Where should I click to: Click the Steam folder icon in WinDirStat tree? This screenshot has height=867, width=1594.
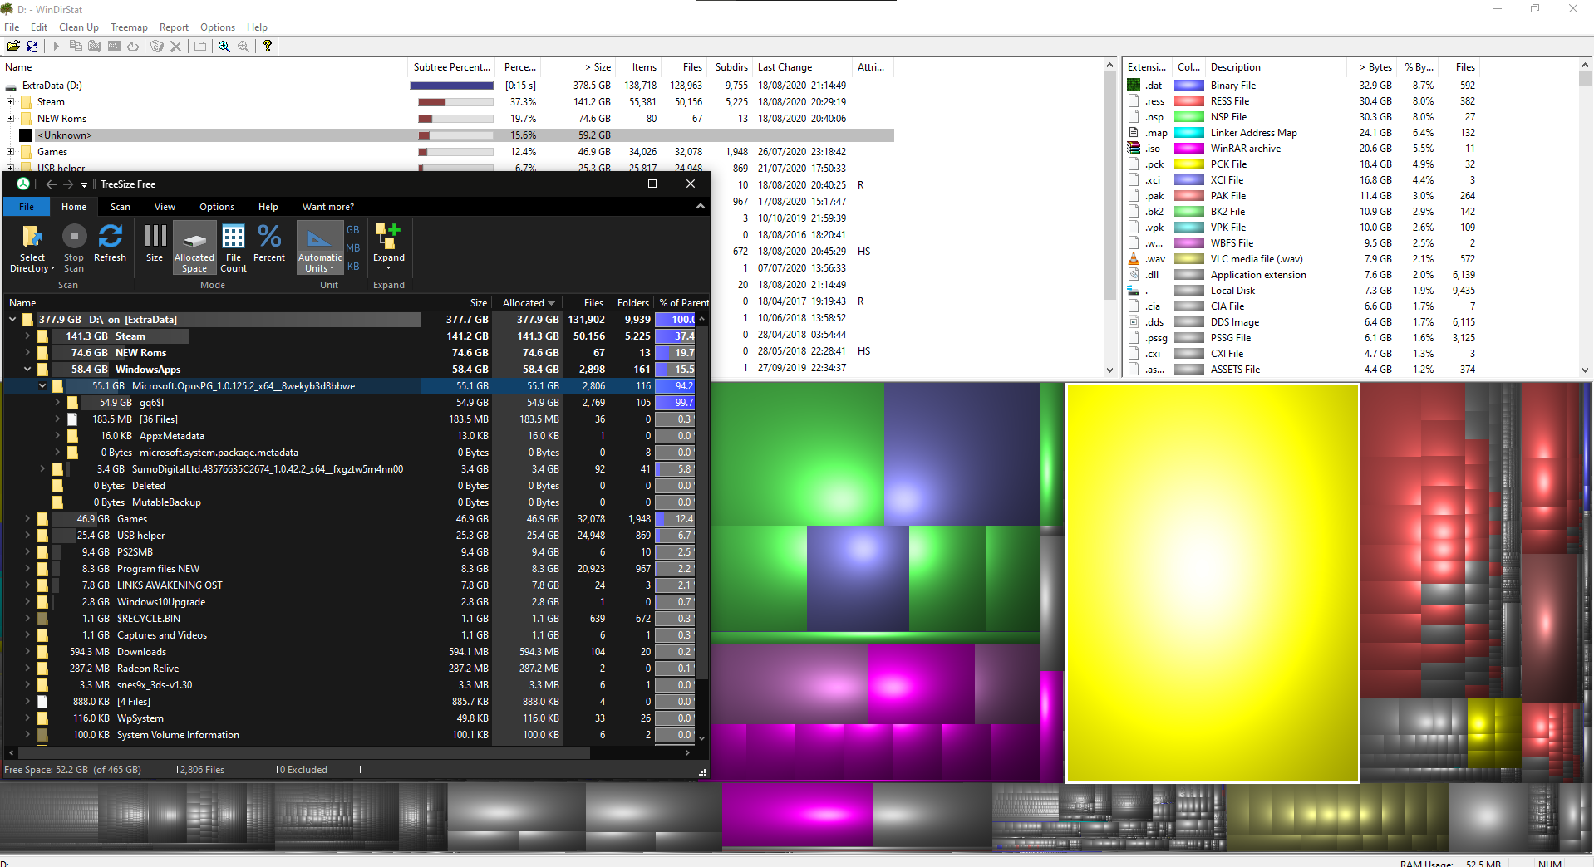(x=27, y=102)
